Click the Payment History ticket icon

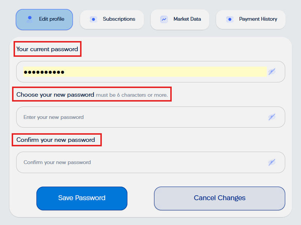pyautogui.click(x=230, y=20)
